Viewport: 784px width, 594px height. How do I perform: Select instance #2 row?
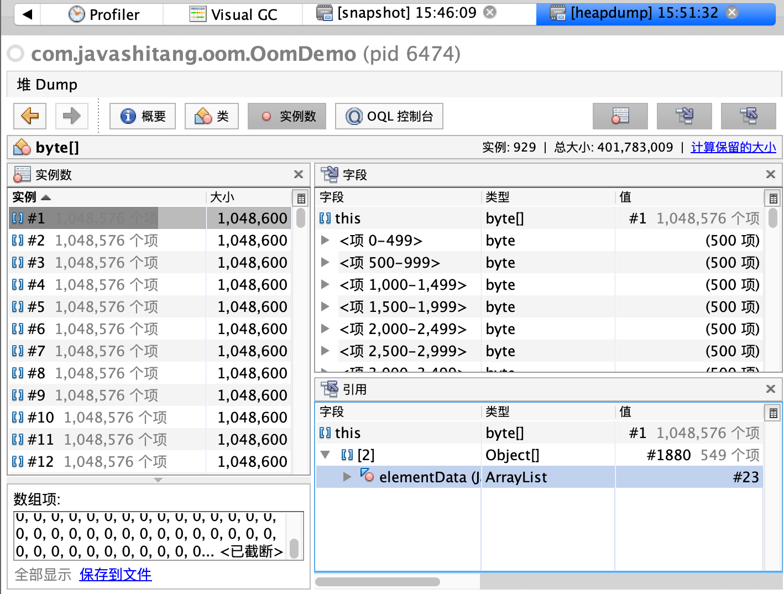149,240
